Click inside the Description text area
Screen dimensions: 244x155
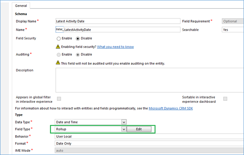[150, 80]
